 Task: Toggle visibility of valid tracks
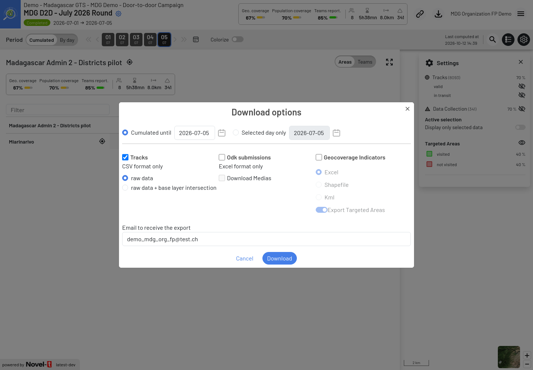(522, 86)
